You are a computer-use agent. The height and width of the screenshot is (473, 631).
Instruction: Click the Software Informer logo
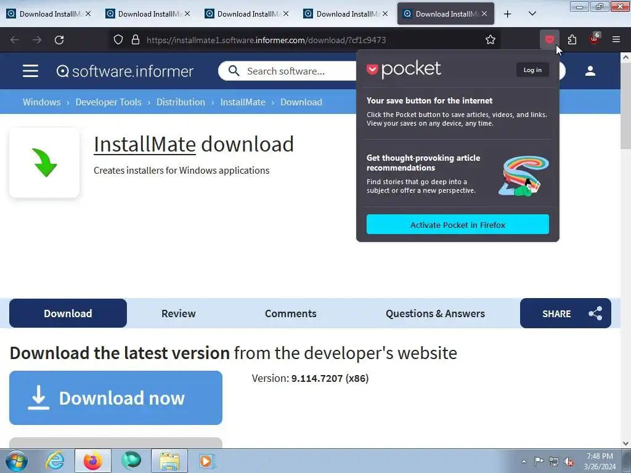pyautogui.click(x=124, y=71)
